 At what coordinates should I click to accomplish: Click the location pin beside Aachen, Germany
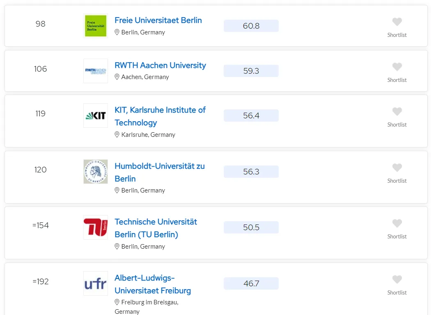(x=117, y=77)
